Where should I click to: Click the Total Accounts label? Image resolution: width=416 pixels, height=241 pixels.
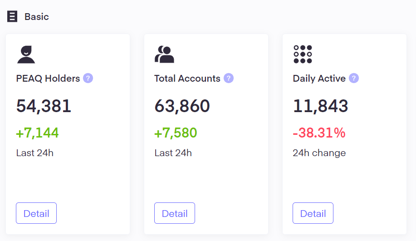[x=187, y=79]
